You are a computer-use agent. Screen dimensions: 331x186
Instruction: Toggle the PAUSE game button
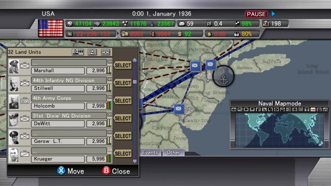pyautogui.click(x=256, y=14)
